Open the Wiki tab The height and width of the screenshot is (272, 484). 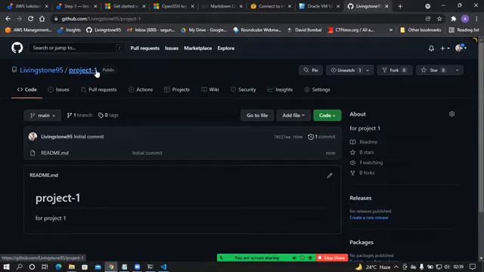coord(210,90)
